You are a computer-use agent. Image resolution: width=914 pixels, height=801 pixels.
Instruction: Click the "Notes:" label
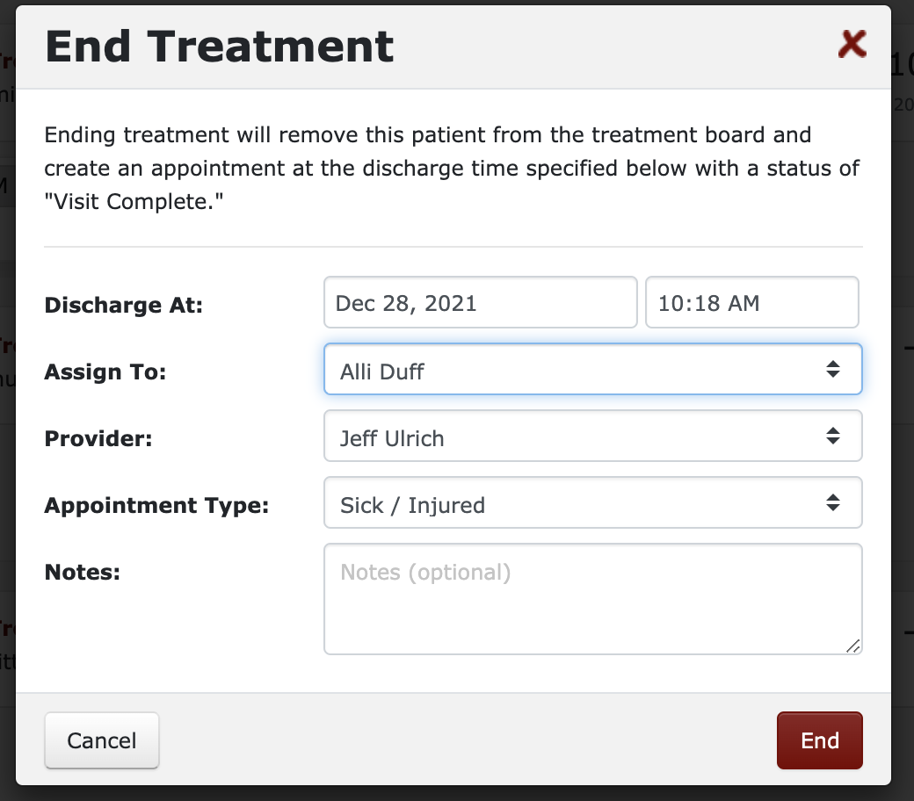tap(83, 573)
